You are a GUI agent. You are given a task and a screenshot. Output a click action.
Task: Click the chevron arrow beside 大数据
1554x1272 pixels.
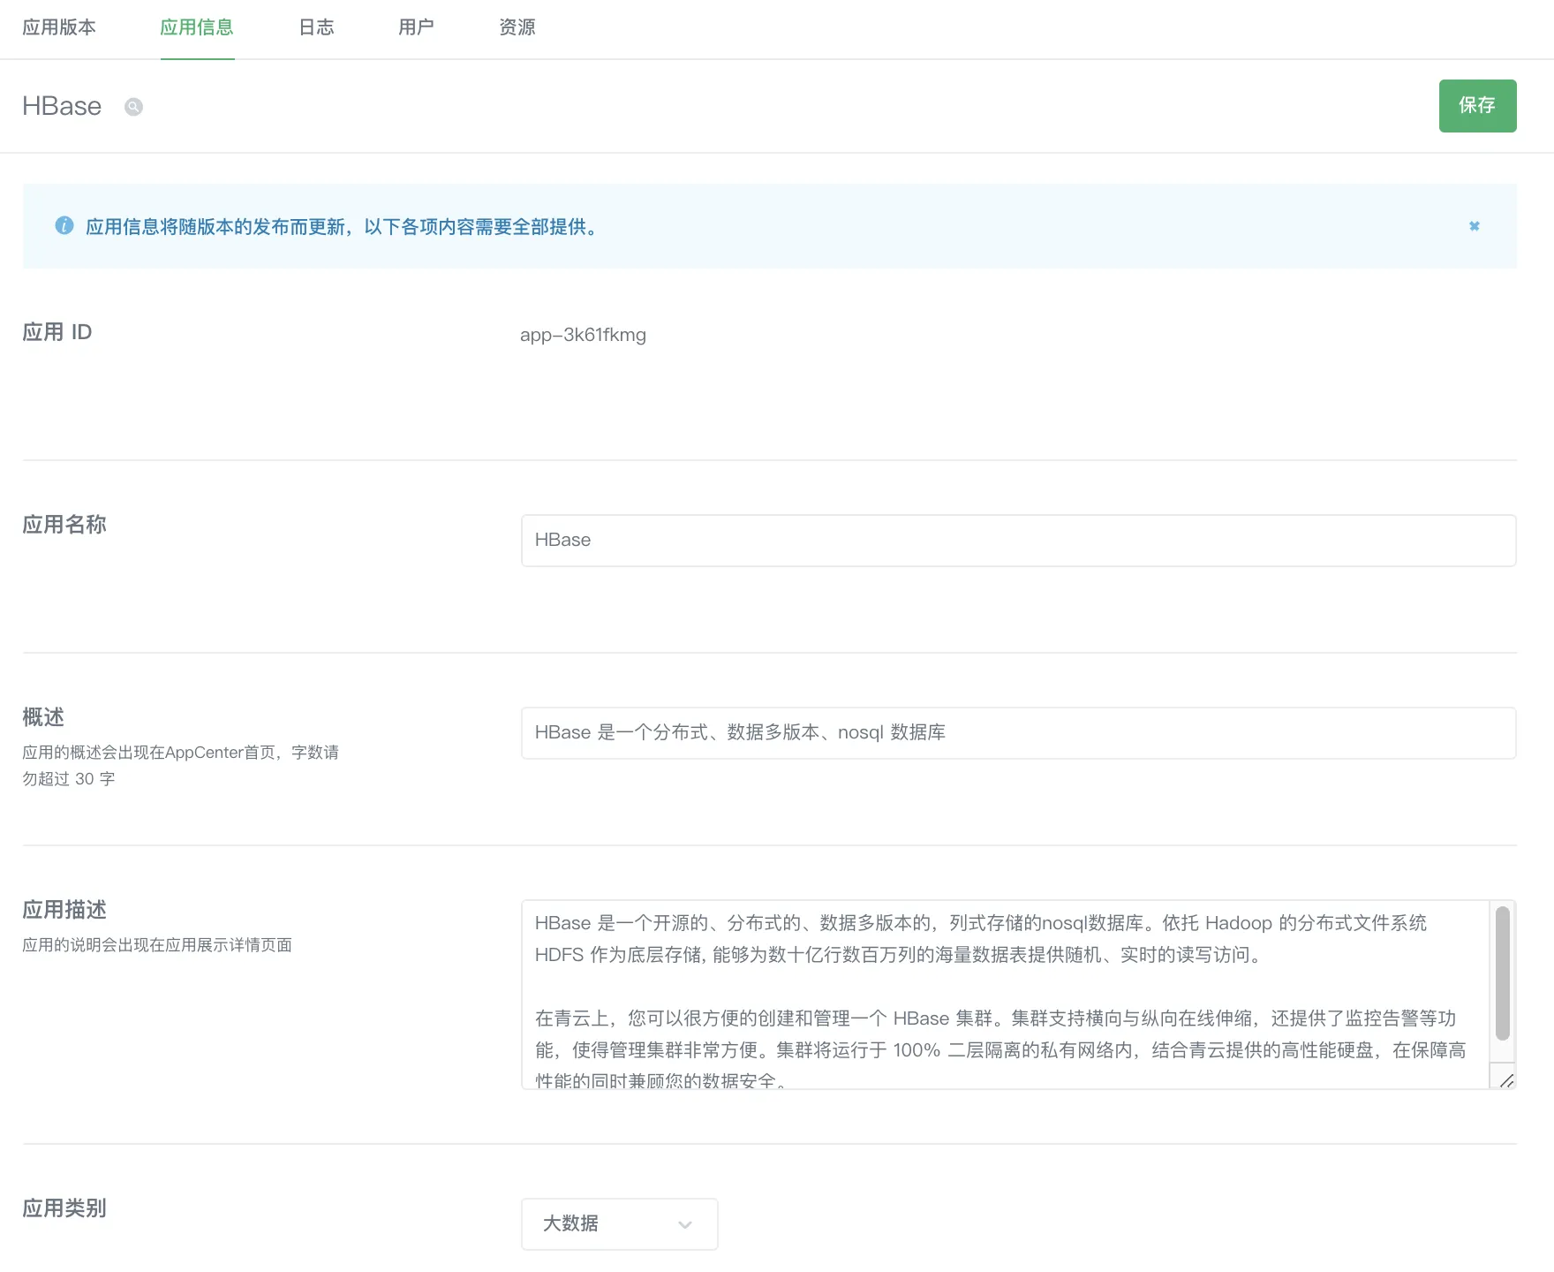pyautogui.click(x=683, y=1225)
